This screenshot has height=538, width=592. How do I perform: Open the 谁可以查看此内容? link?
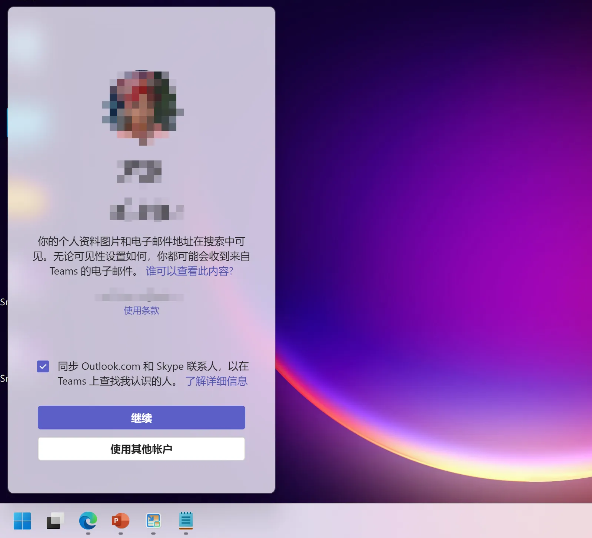coord(189,271)
